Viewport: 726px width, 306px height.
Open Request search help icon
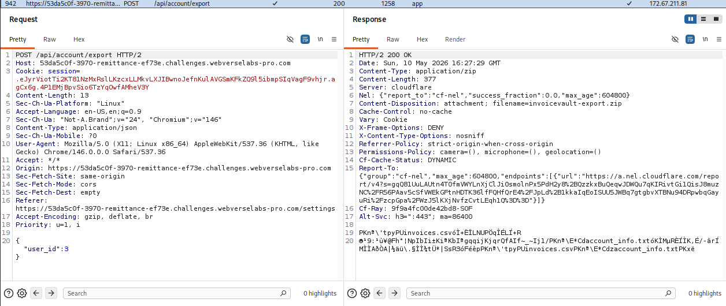tap(9, 293)
